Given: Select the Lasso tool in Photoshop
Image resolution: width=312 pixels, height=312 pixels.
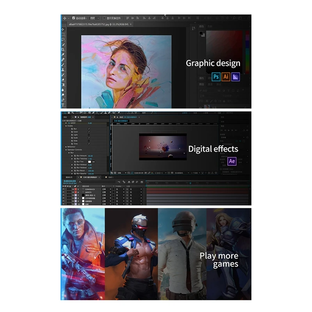Looking at the screenshot, I should pos(63,39).
